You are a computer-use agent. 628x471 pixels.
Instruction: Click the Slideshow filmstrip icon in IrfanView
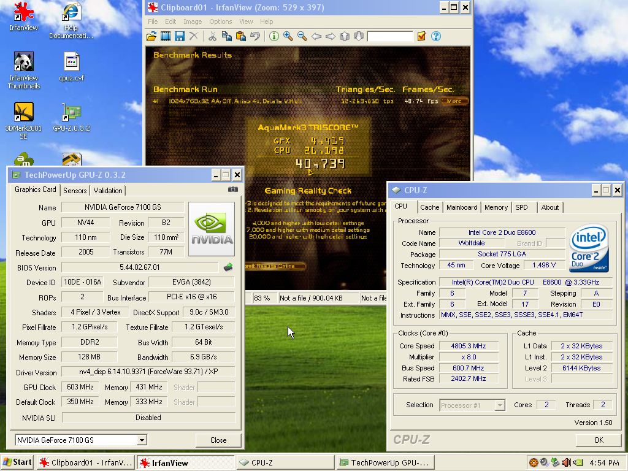166,36
